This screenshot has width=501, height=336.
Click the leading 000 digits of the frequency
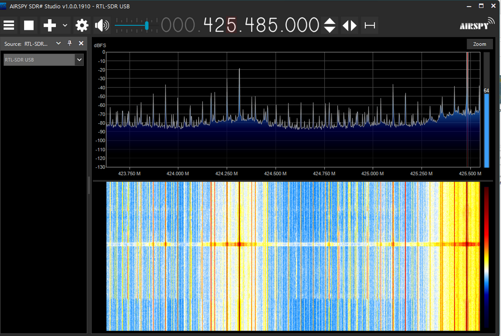click(x=178, y=25)
